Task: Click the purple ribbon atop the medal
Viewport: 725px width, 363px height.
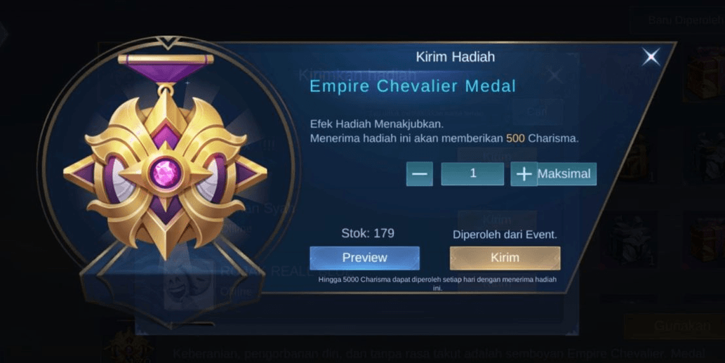Action: 166,71
